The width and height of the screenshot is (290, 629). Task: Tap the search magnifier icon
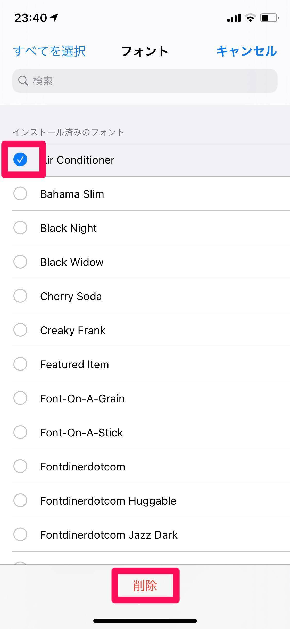23,81
